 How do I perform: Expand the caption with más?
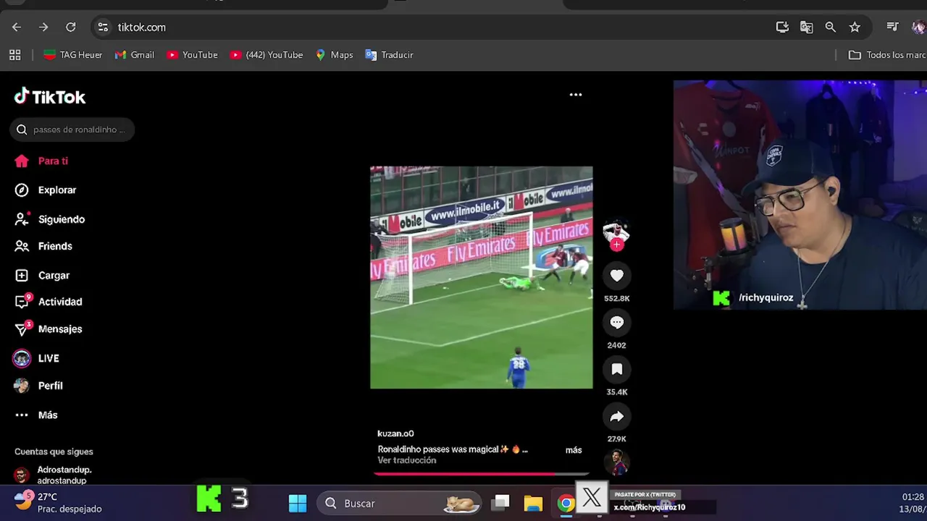[x=574, y=450]
